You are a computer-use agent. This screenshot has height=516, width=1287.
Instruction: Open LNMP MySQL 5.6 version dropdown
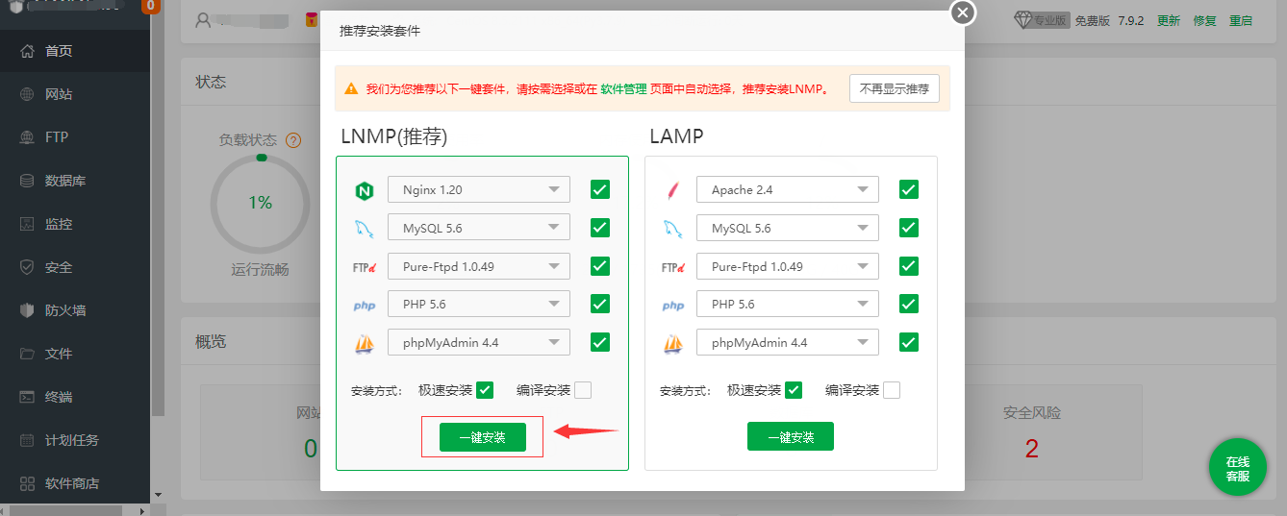pos(479,228)
